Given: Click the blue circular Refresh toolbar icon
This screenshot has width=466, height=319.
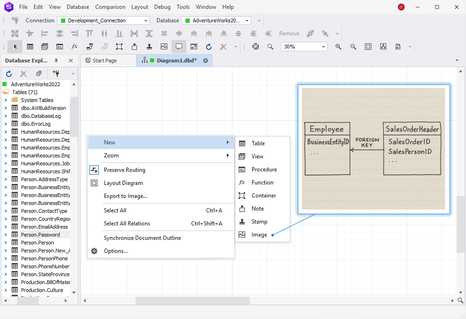Looking at the screenshot, I should tap(208, 47).
